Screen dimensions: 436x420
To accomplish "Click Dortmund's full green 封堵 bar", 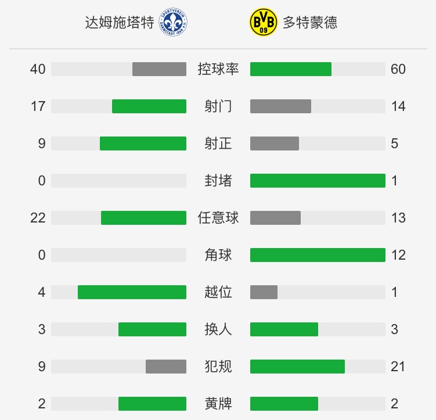I will 318,181.
